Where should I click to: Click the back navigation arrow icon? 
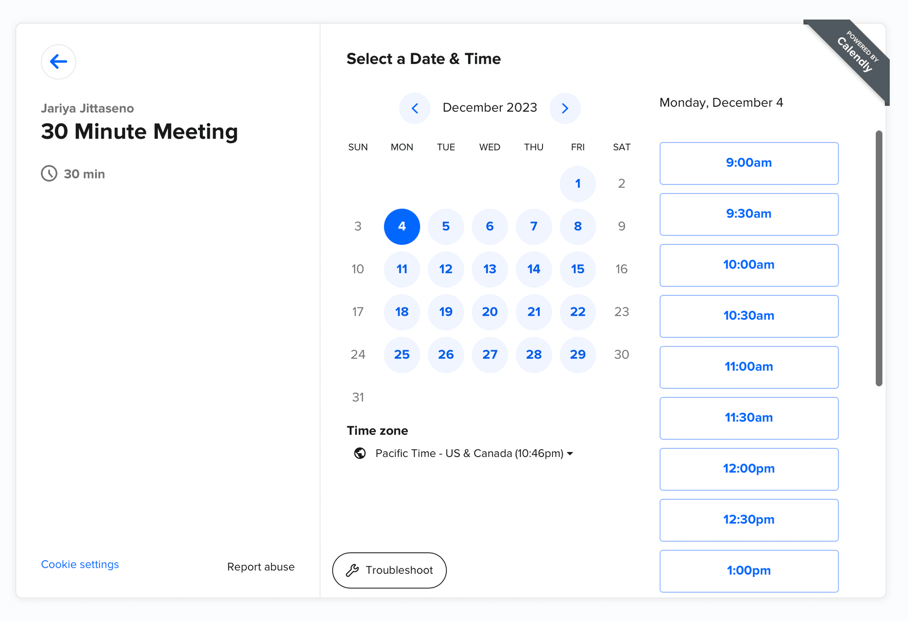pyautogui.click(x=59, y=61)
